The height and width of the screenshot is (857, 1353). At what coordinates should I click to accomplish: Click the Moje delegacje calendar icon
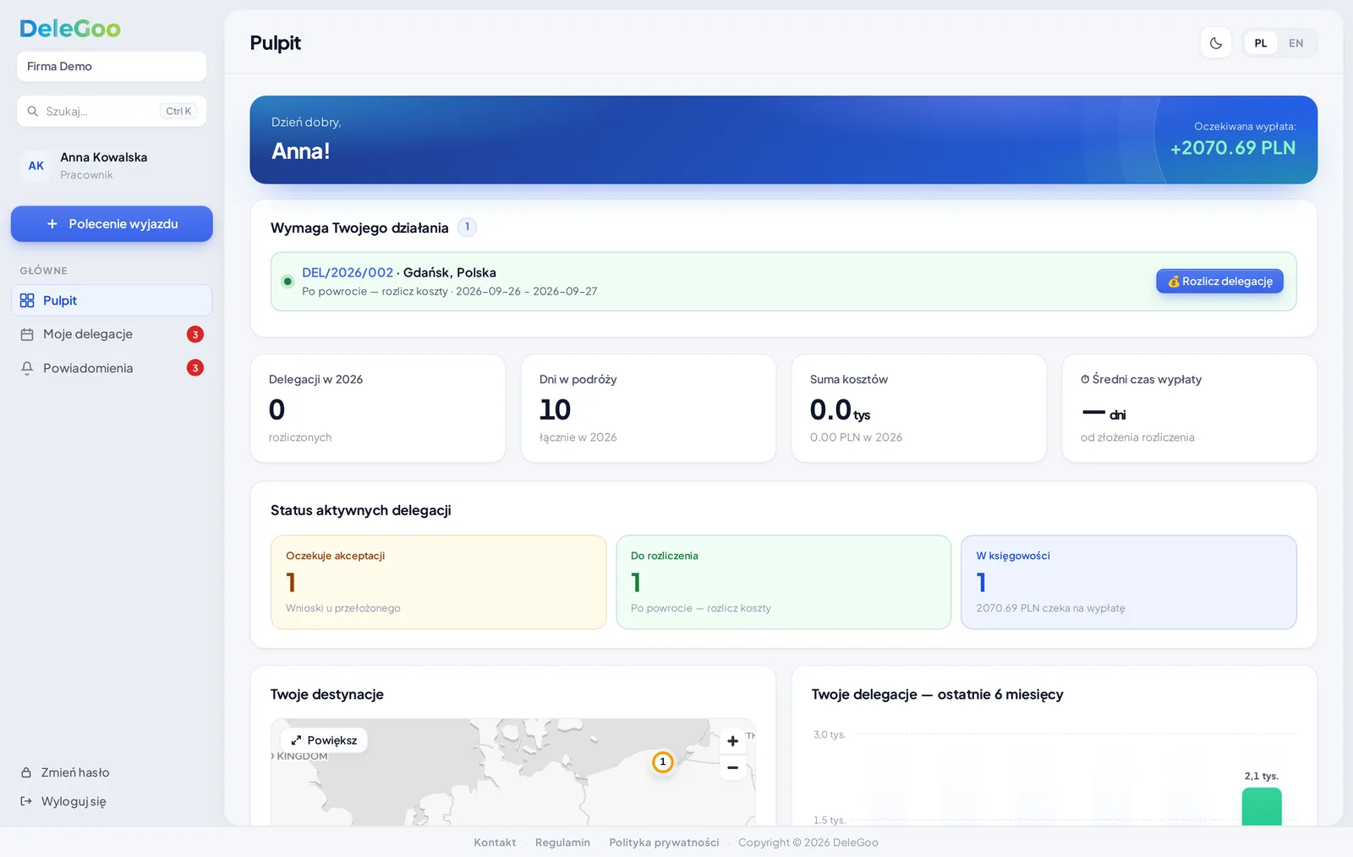pos(27,334)
